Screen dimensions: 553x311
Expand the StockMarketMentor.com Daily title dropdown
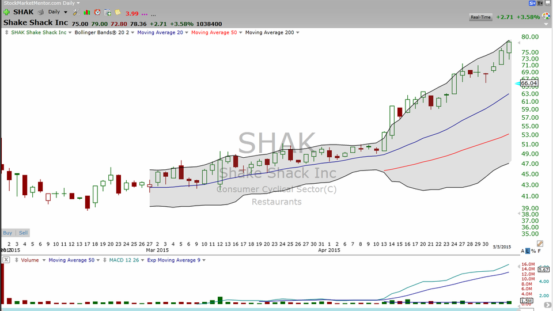click(x=78, y=3)
